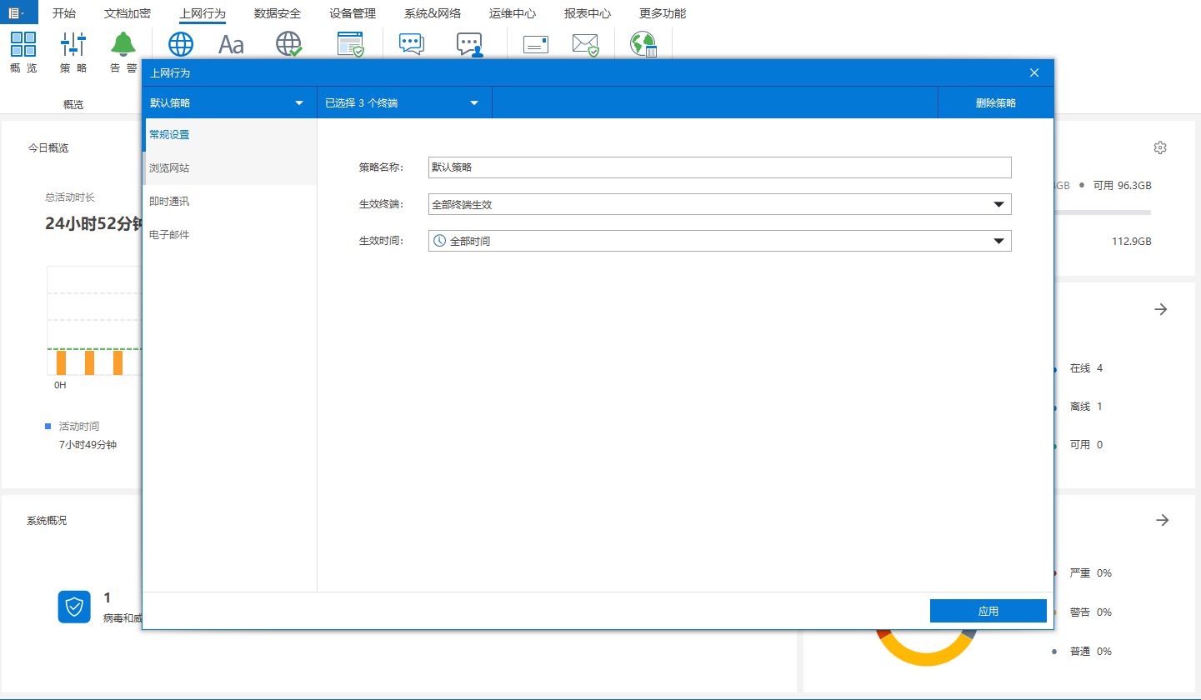
Task: Click the 应用 apply button
Action: point(988,611)
